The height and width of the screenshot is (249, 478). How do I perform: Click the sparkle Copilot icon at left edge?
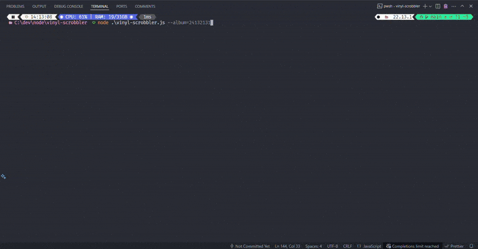pos(4,177)
